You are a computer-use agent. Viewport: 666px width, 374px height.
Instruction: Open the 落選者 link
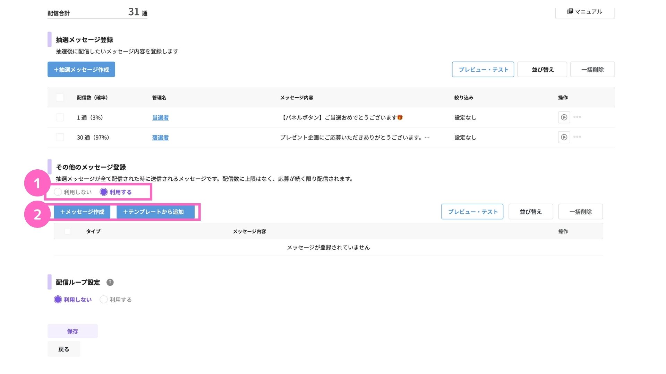160,137
